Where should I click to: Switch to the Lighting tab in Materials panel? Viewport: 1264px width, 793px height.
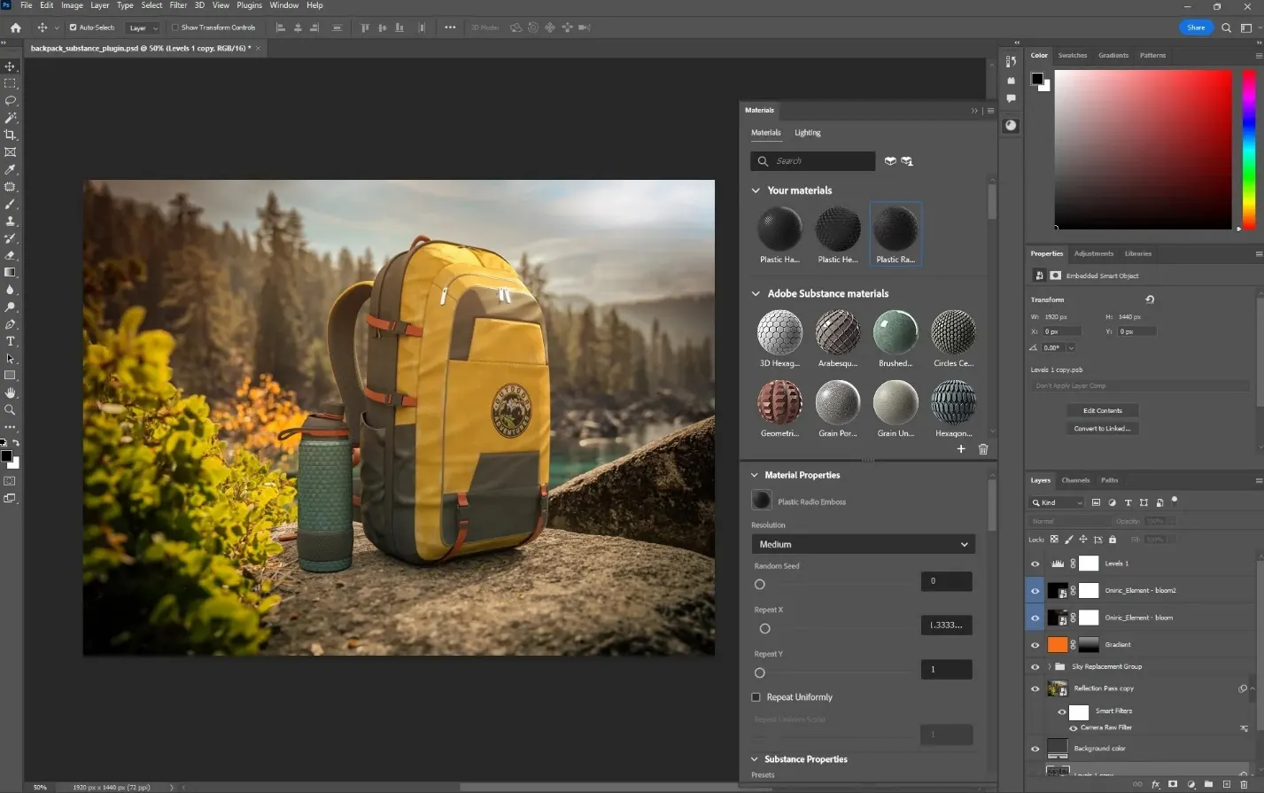point(807,132)
